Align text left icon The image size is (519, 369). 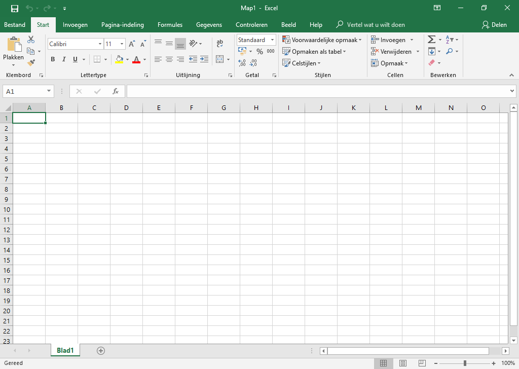(x=158, y=59)
